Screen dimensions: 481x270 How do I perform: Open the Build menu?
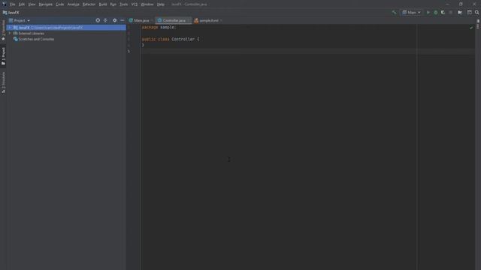click(x=103, y=4)
